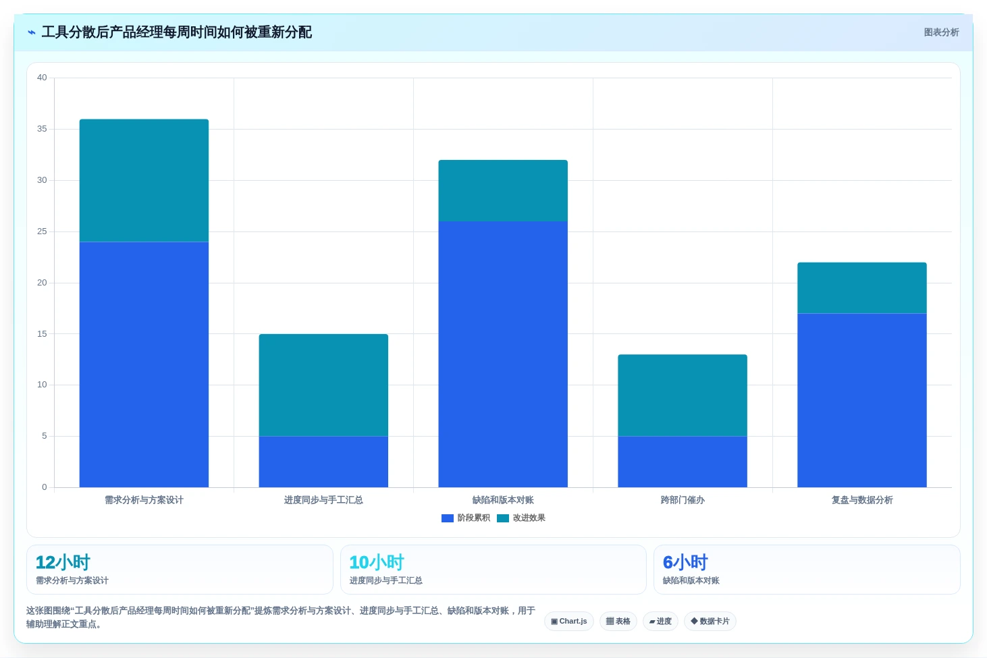
Task: Open the 6小时 data card
Action: [x=807, y=570]
